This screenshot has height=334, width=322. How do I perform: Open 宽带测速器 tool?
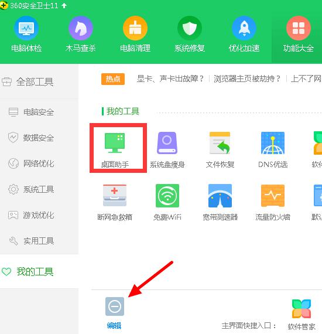pos(220,203)
